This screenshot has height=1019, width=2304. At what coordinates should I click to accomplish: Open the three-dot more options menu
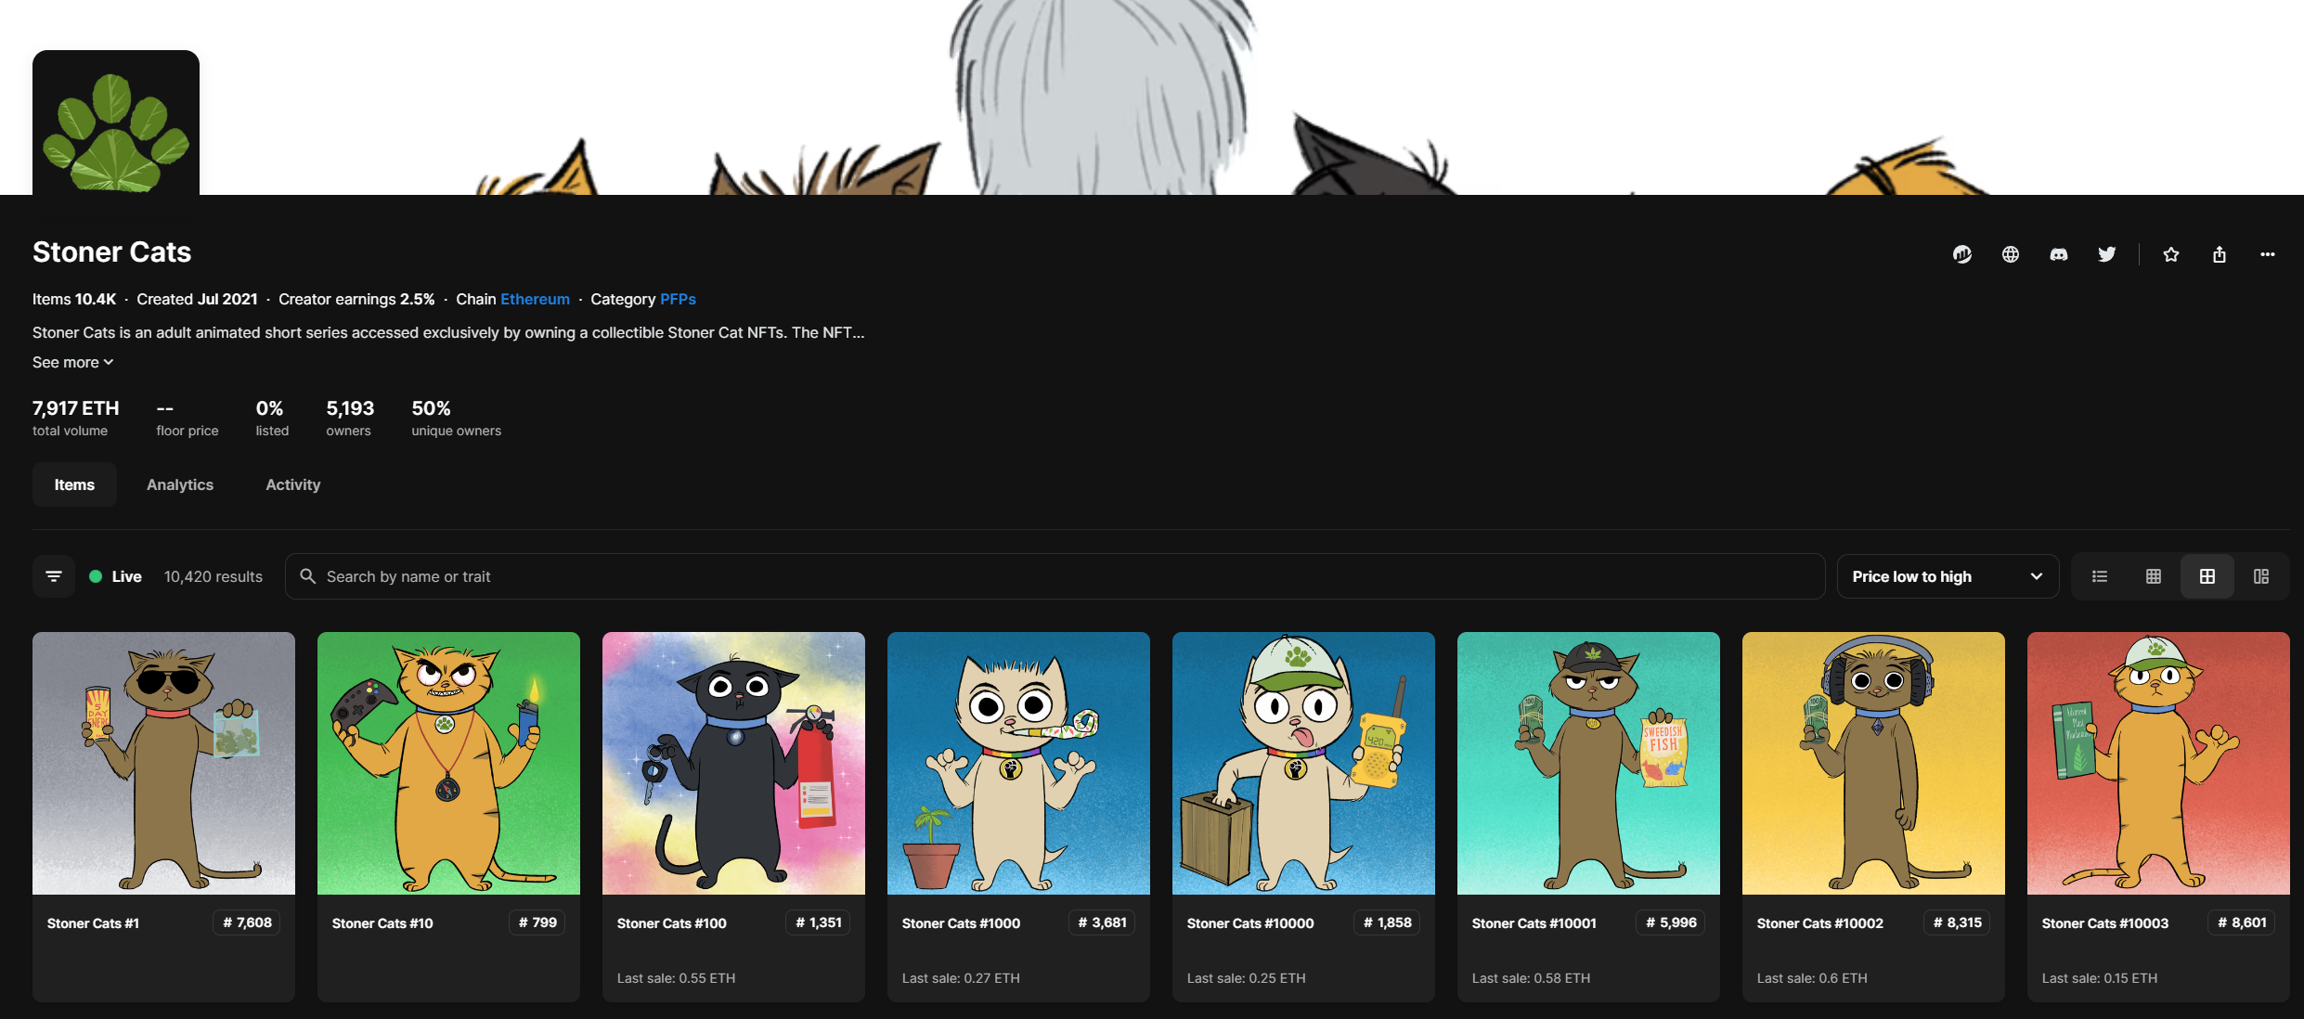(x=2267, y=254)
